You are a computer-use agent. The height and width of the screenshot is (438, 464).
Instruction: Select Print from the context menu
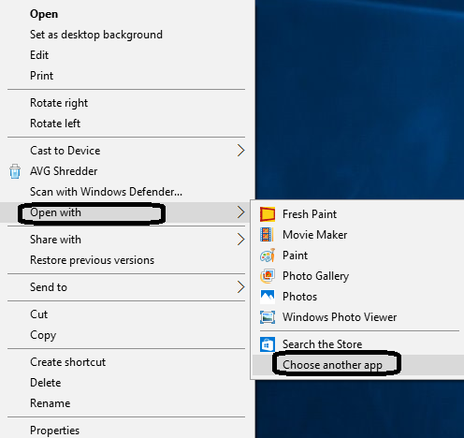click(x=41, y=76)
